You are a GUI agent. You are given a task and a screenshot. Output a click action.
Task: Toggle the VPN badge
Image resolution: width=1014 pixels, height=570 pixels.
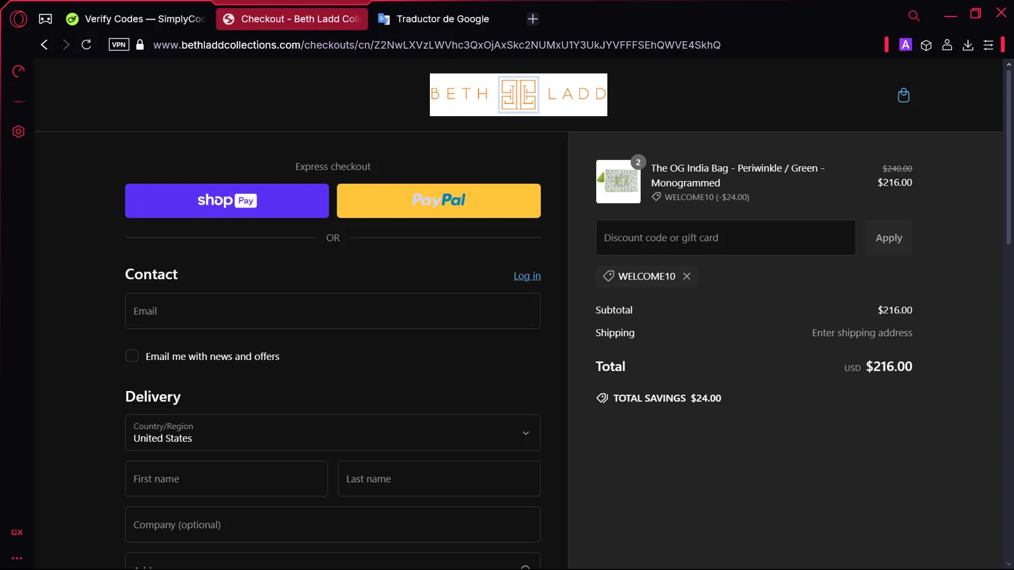(119, 45)
